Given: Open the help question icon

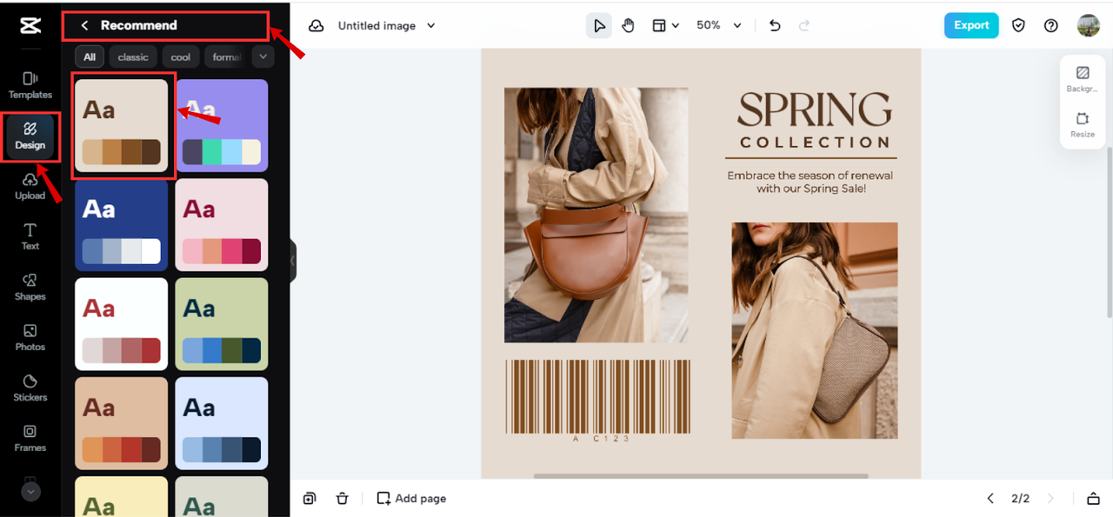Looking at the screenshot, I should click(x=1051, y=25).
